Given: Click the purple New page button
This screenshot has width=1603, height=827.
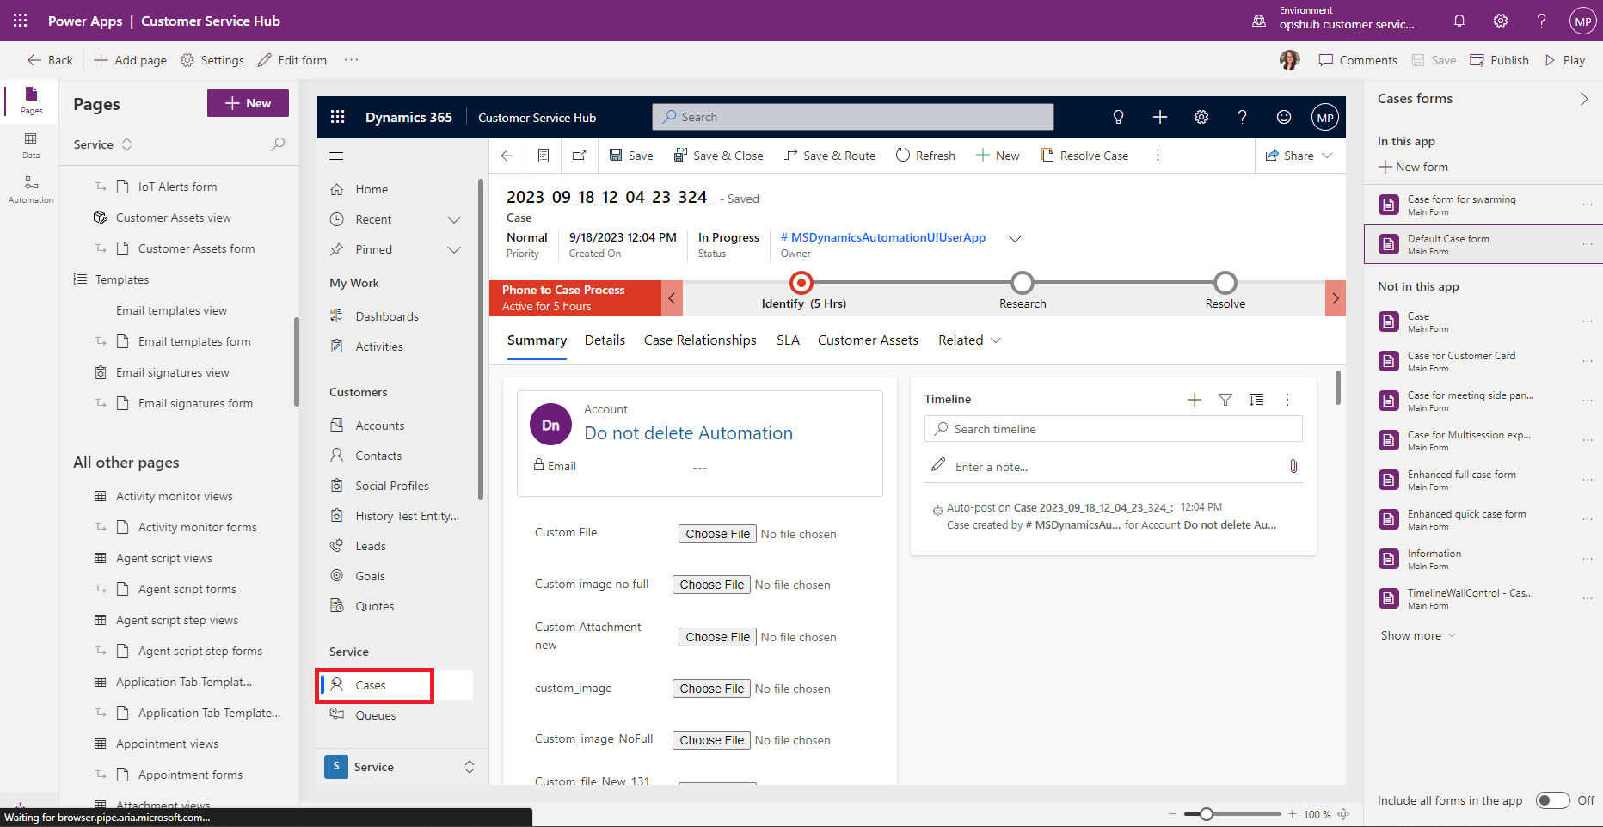Looking at the screenshot, I should pyautogui.click(x=248, y=103).
